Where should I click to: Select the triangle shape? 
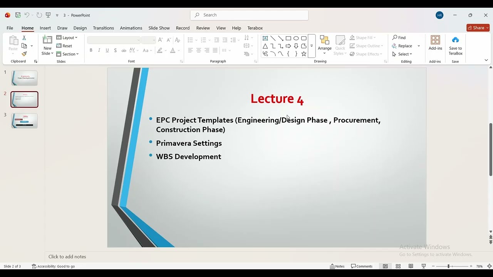pos(265,46)
